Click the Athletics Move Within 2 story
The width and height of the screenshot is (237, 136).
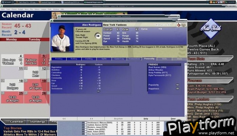point(30,135)
